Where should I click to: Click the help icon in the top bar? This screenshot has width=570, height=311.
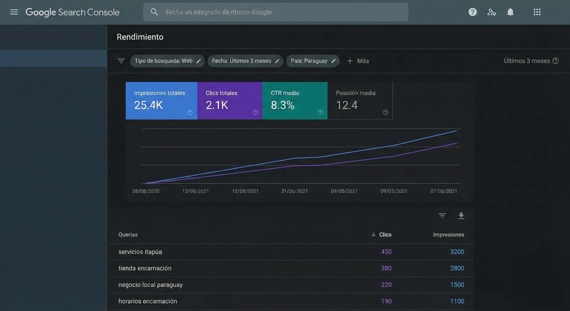point(472,12)
